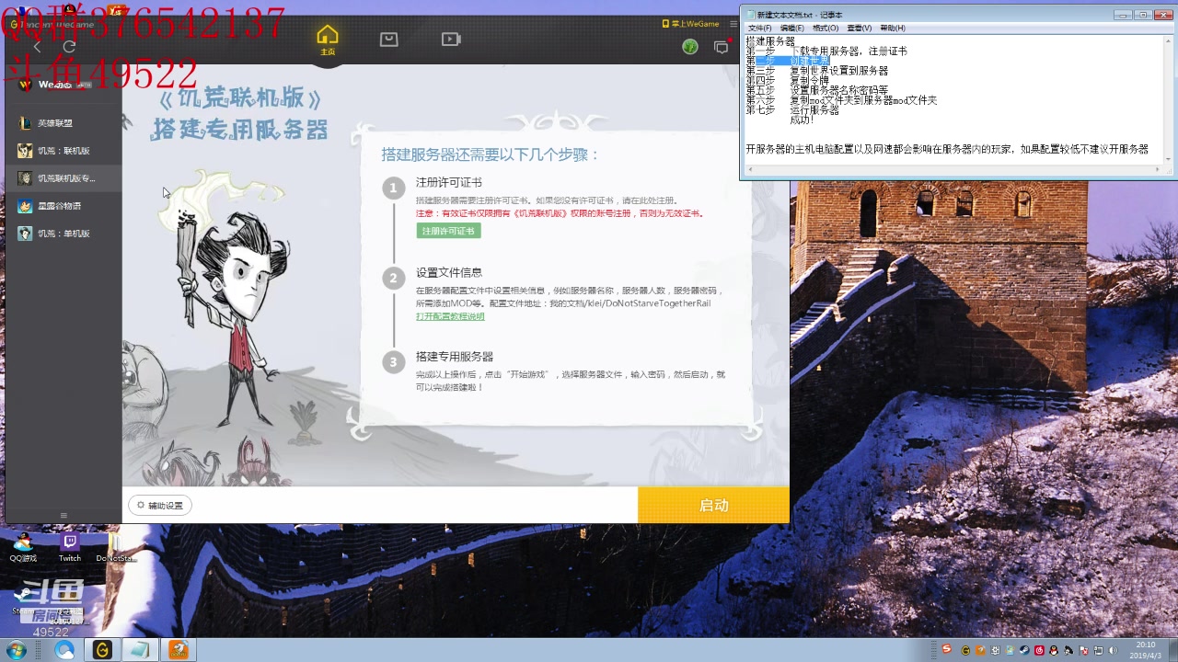Open the messages icon with red notification dot
Image resolution: width=1178 pixels, height=662 pixels.
coord(722,46)
